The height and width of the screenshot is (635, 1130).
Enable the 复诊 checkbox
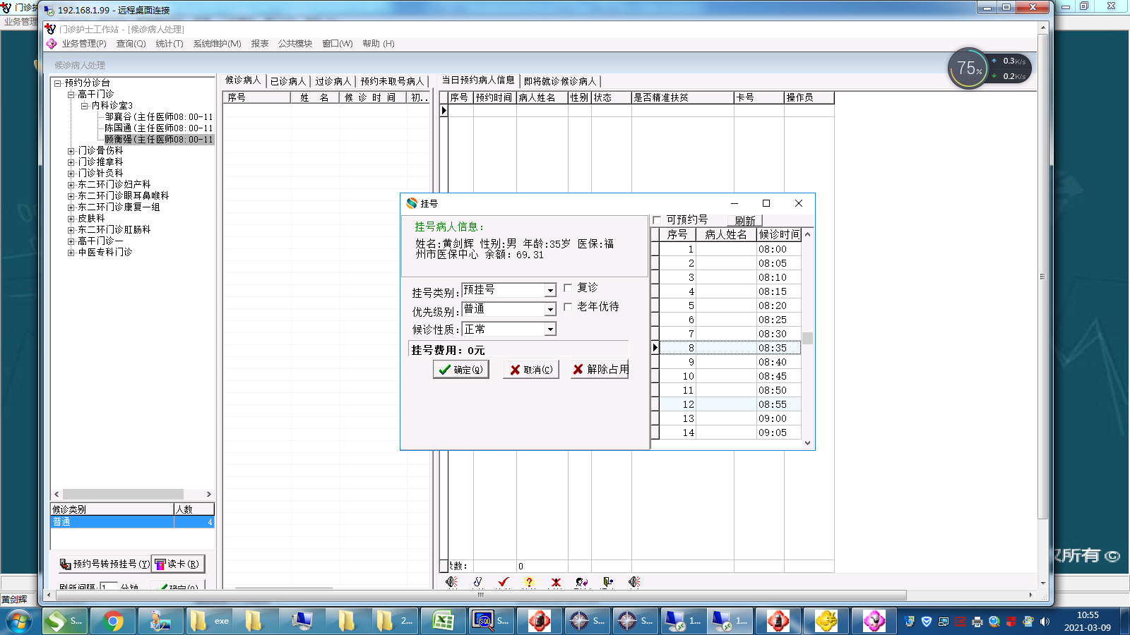[568, 288]
